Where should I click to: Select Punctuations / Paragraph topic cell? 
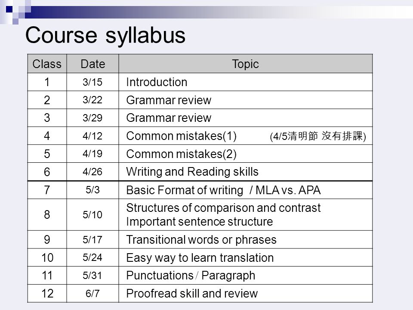pyautogui.click(x=246, y=276)
